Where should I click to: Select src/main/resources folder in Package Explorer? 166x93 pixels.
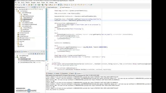coord(24,33)
